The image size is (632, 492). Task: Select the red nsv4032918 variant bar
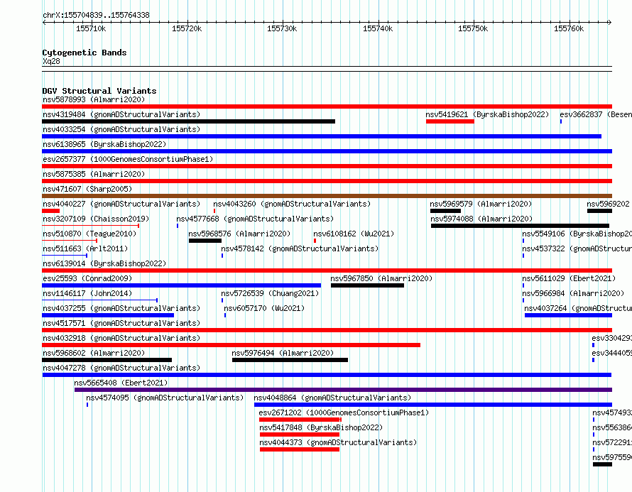point(231,345)
